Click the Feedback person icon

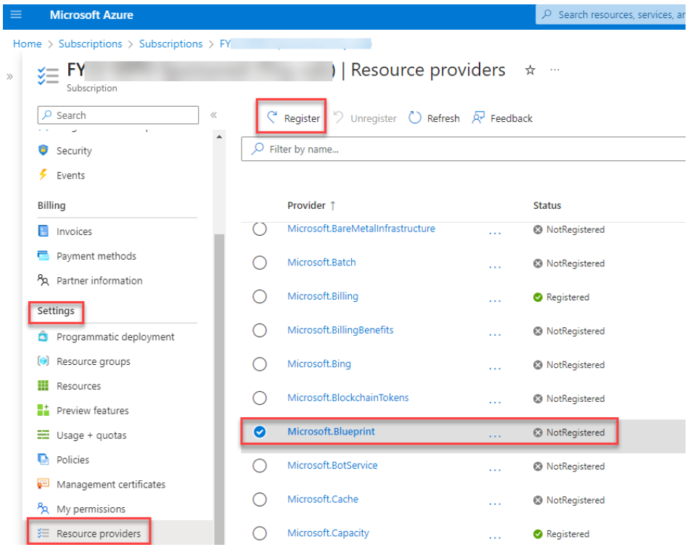(478, 118)
